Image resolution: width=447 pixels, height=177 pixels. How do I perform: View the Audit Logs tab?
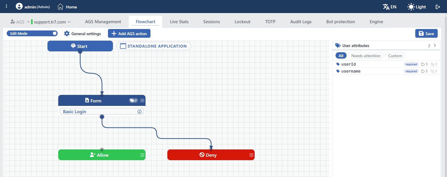pyautogui.click(x=301, y=22)
